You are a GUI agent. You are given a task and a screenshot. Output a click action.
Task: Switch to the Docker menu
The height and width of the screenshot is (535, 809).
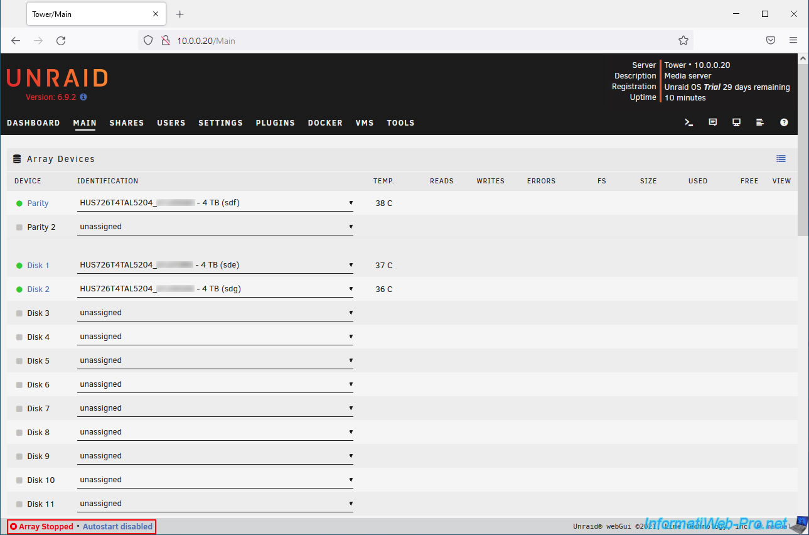325,123
